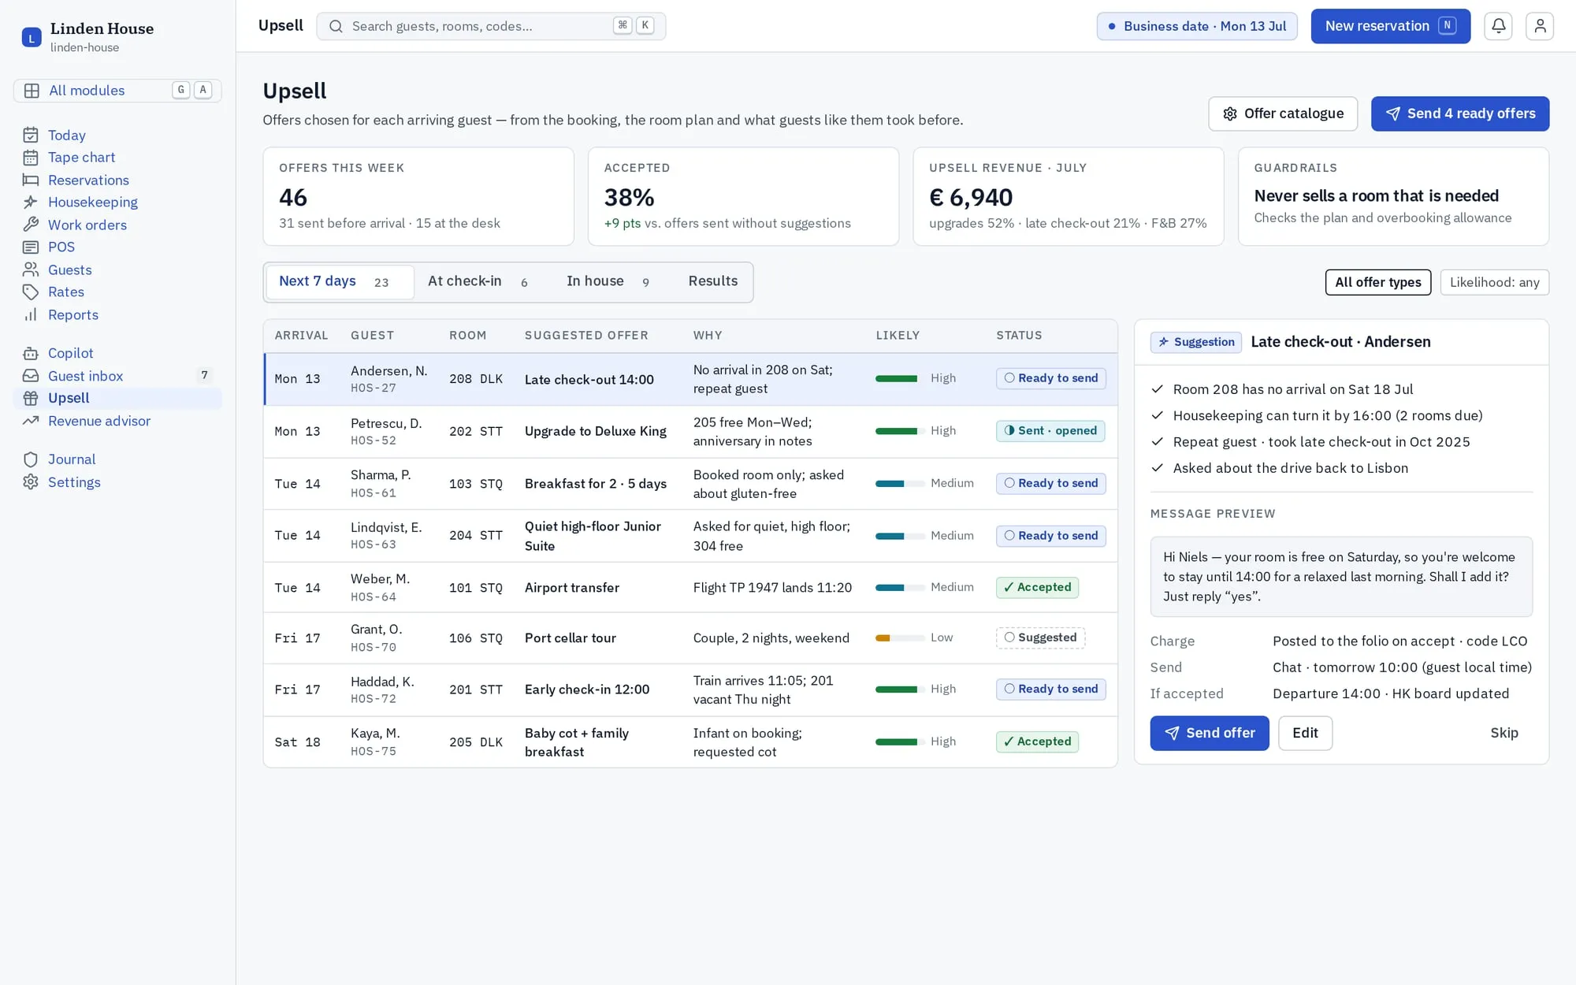
Task: Open the Offer catalogue
Action: pyautogui.click(x=1282, y=113)
